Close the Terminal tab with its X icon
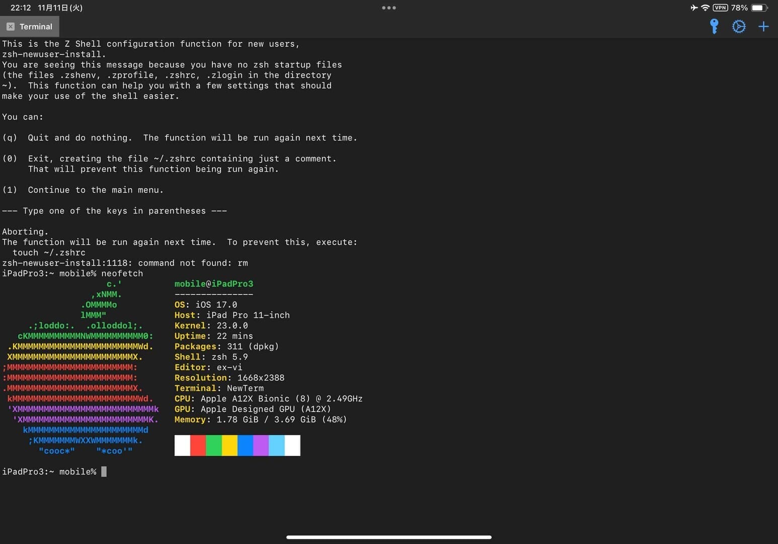This screenshot has height=544, width=778. 10,27
